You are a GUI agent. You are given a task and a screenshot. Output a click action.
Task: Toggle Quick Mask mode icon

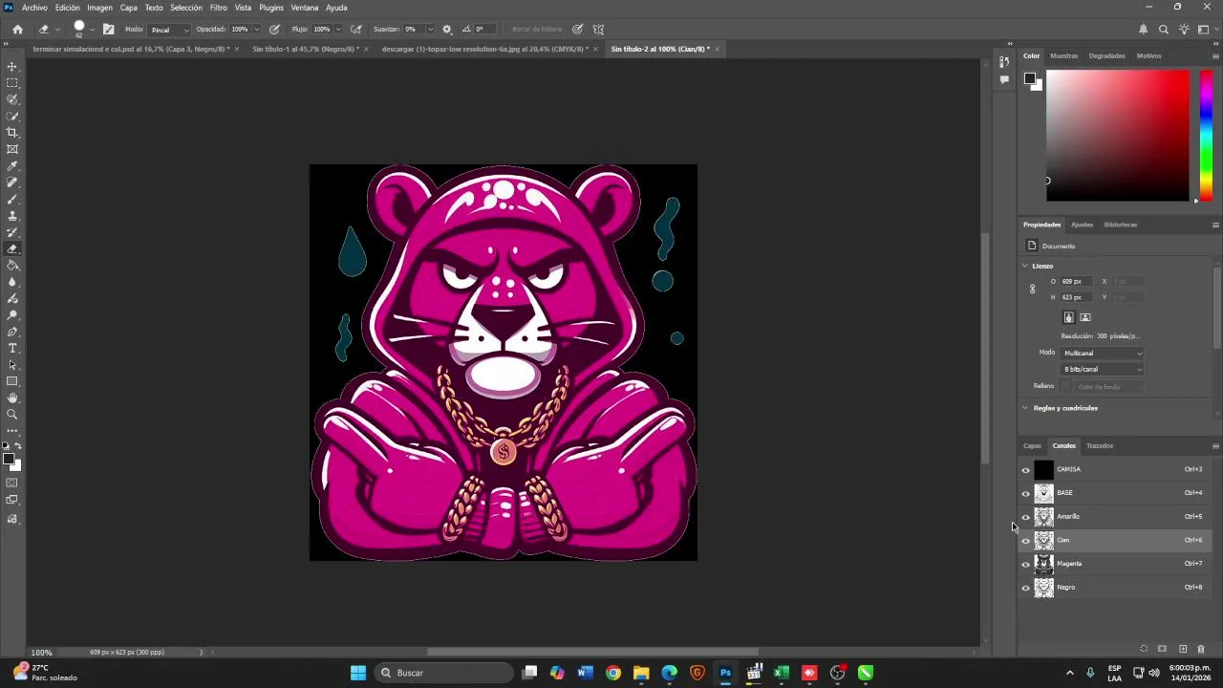tap(12, 483)
